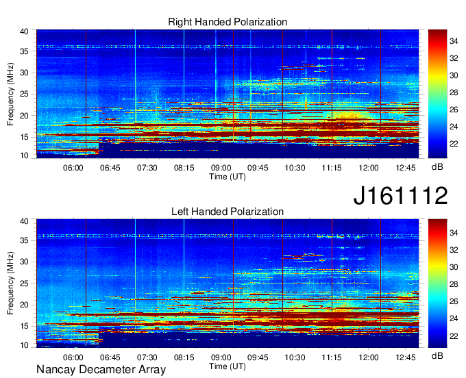Viewport: 466px width, 378px height.
Task: Click the 30 dB tick on Right Handed colorbar
Action: 454,75
